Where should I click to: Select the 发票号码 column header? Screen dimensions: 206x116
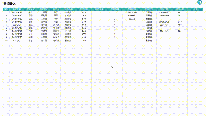(x=132, y=9)
